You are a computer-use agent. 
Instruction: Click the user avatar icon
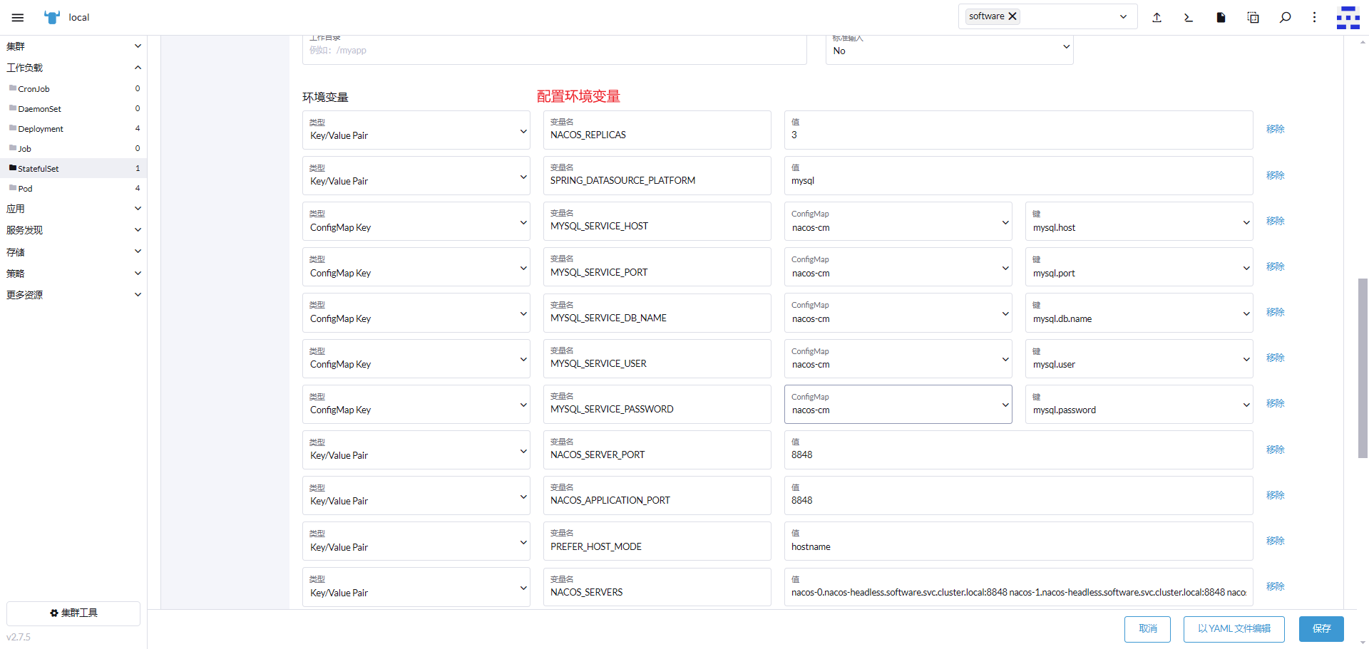click(1348, 18)
